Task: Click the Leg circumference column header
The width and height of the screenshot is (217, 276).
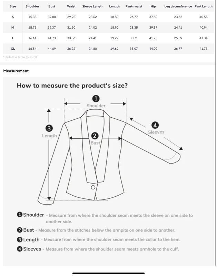Action: [178, 6]
